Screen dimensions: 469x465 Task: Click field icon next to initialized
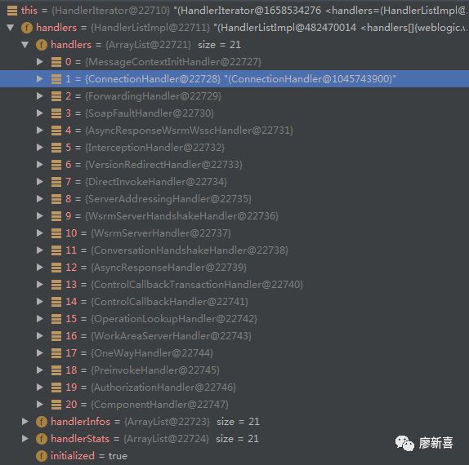tap(42, 456)
